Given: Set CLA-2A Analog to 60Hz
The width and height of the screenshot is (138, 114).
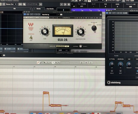Looking at the screenshot, I should click(x=63, y=46).
